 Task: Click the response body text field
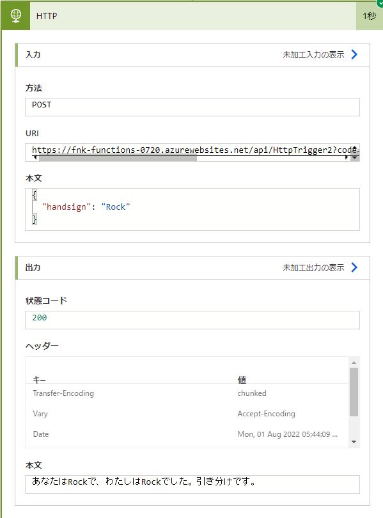(x=192, y=484)
